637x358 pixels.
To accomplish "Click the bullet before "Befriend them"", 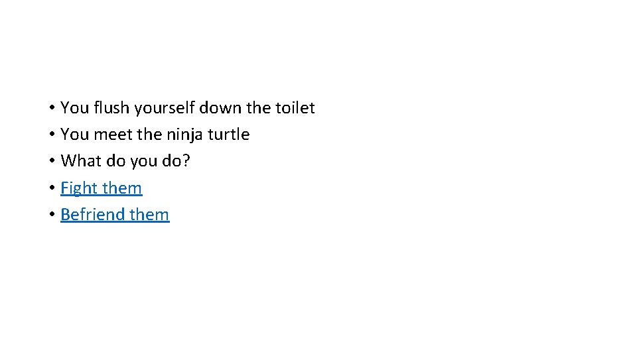I will (x=51, y=215).
